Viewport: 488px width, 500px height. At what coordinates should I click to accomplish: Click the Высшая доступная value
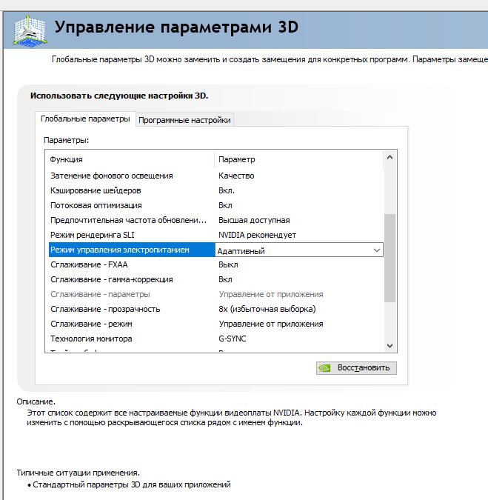click(254, 220)
